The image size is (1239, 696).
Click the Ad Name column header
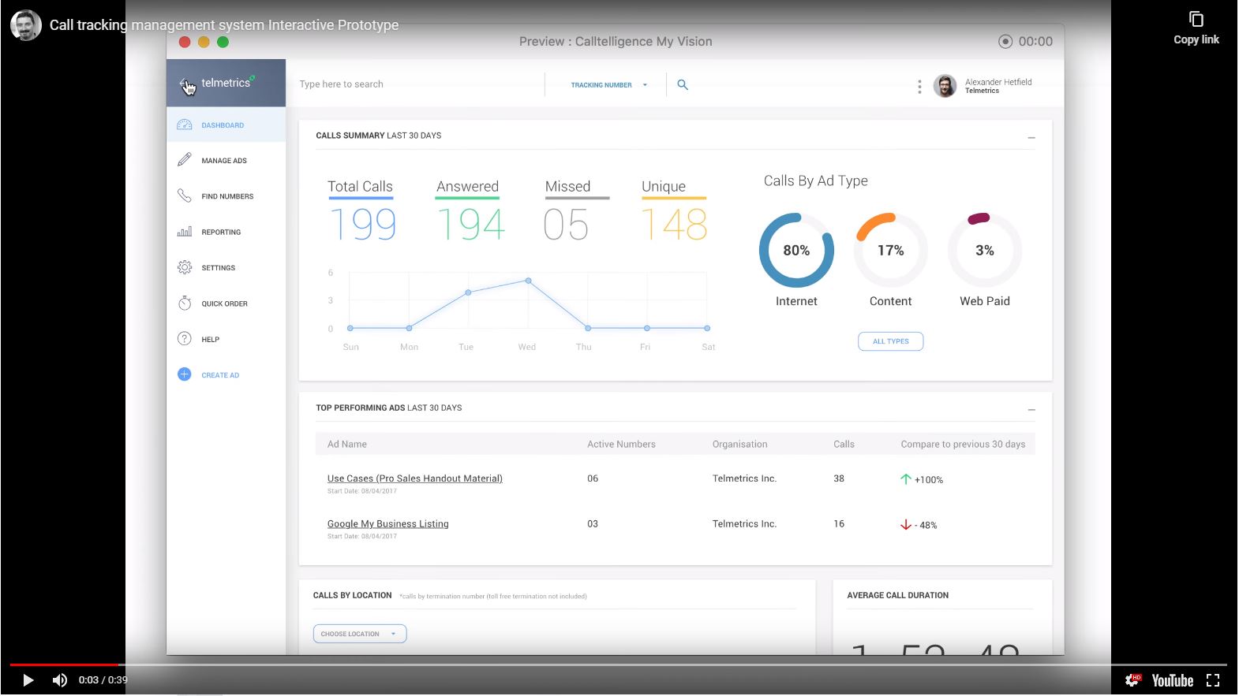click(x=347, y=444)
